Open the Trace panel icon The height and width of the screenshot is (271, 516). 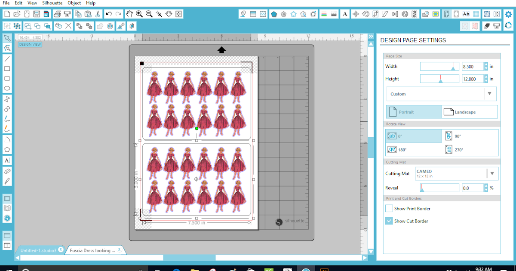pos(436,14)
